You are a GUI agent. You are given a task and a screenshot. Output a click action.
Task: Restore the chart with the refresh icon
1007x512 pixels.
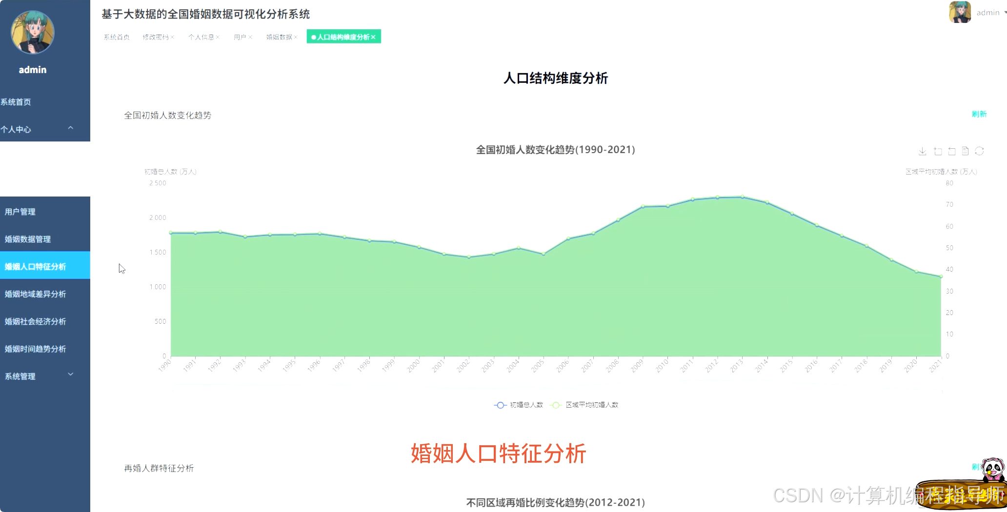pos(979,152)
